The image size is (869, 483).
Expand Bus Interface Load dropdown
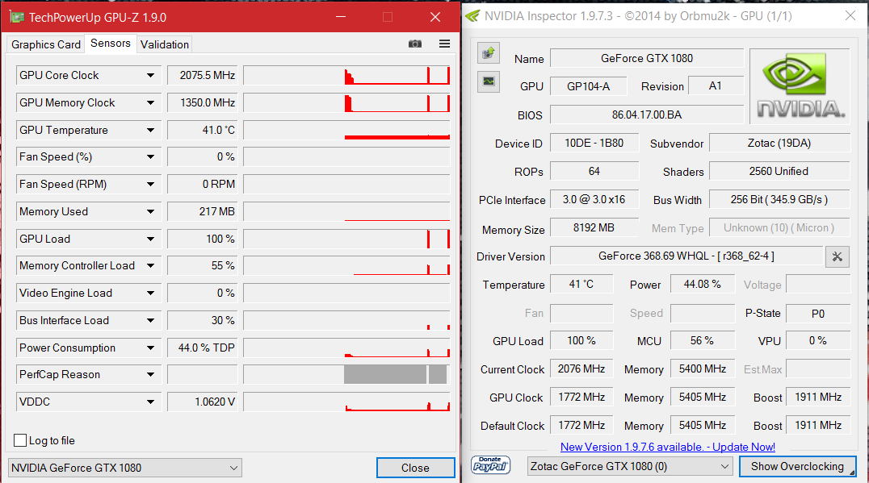pyautogui.click(x=150, y=320)
